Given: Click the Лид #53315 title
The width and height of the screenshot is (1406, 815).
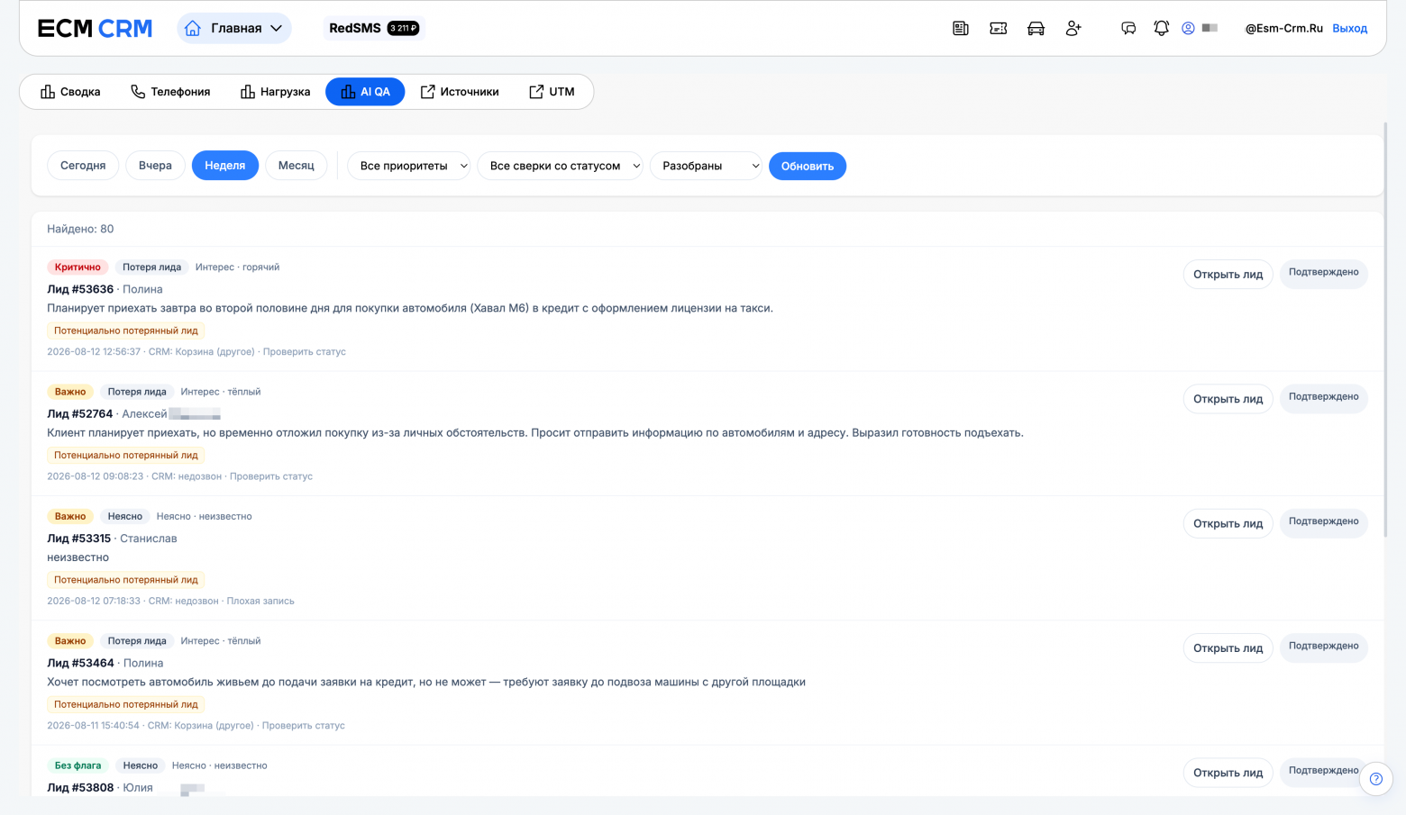Looking at the screenshot, I should 79,539.
